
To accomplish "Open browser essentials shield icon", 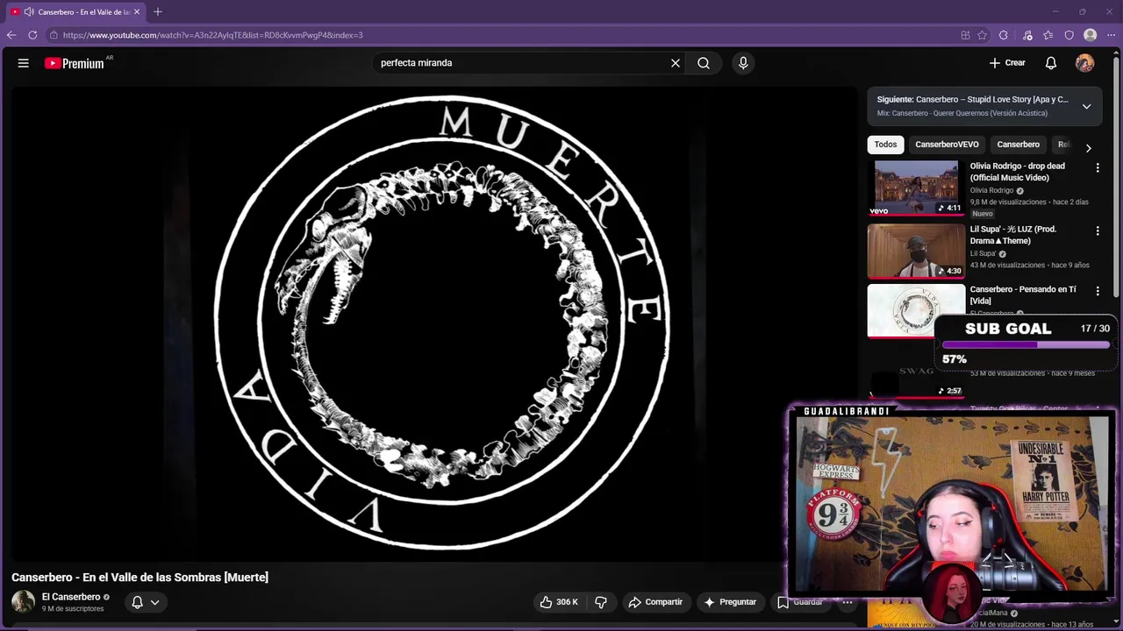I will (x=1069, y=35).
